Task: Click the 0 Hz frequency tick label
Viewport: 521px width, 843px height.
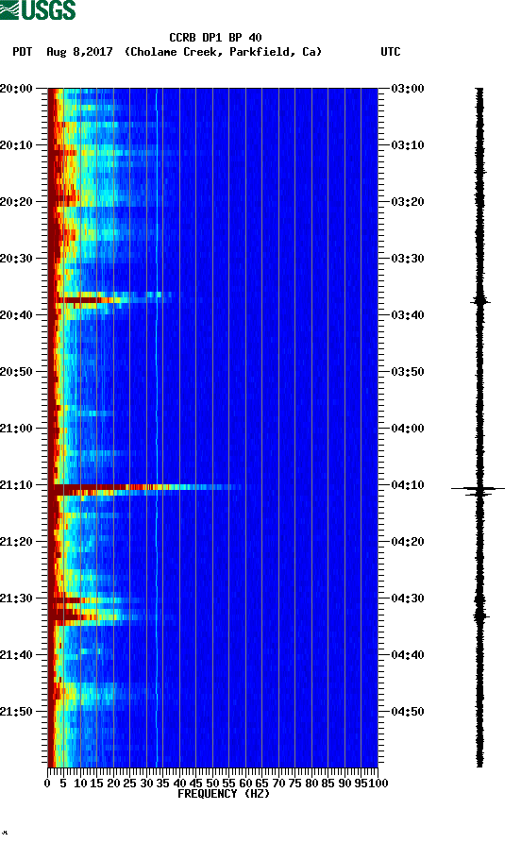Action: 47,784
